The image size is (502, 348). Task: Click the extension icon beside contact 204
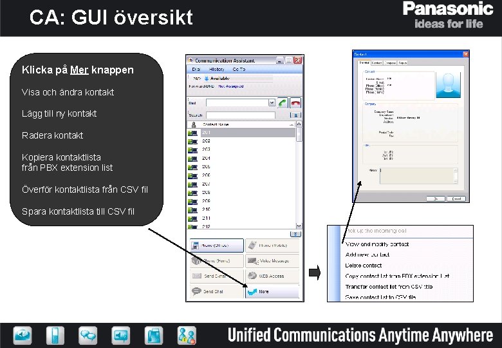[x=192, y=159]
